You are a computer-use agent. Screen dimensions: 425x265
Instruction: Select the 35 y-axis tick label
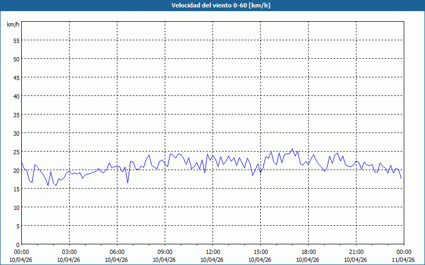[16, 114]
